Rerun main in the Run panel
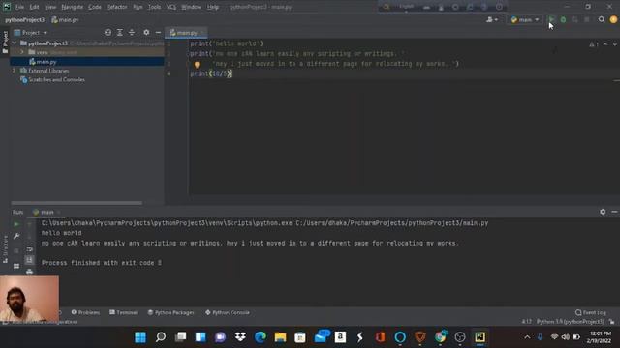 (16, 224)
